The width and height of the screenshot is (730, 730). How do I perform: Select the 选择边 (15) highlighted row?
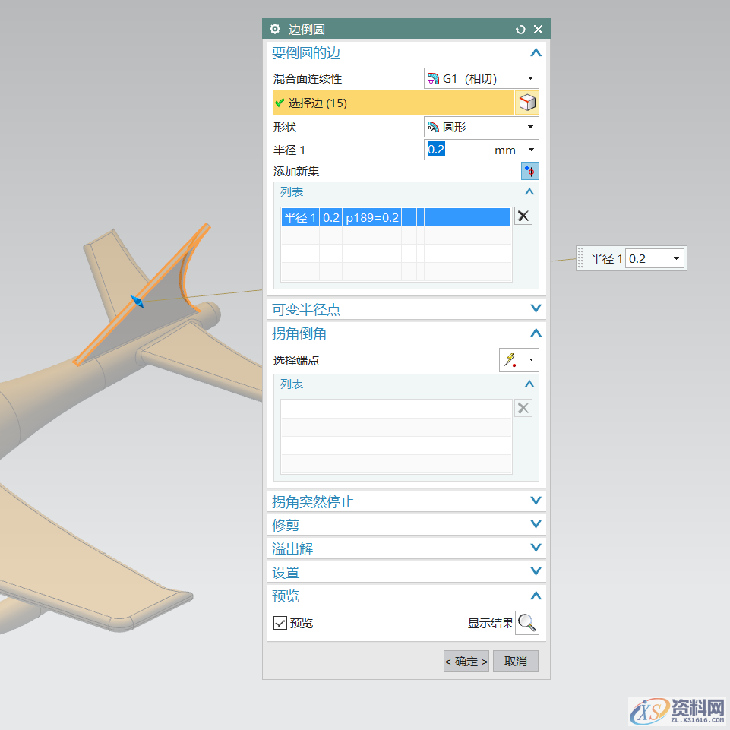point(393,103)
